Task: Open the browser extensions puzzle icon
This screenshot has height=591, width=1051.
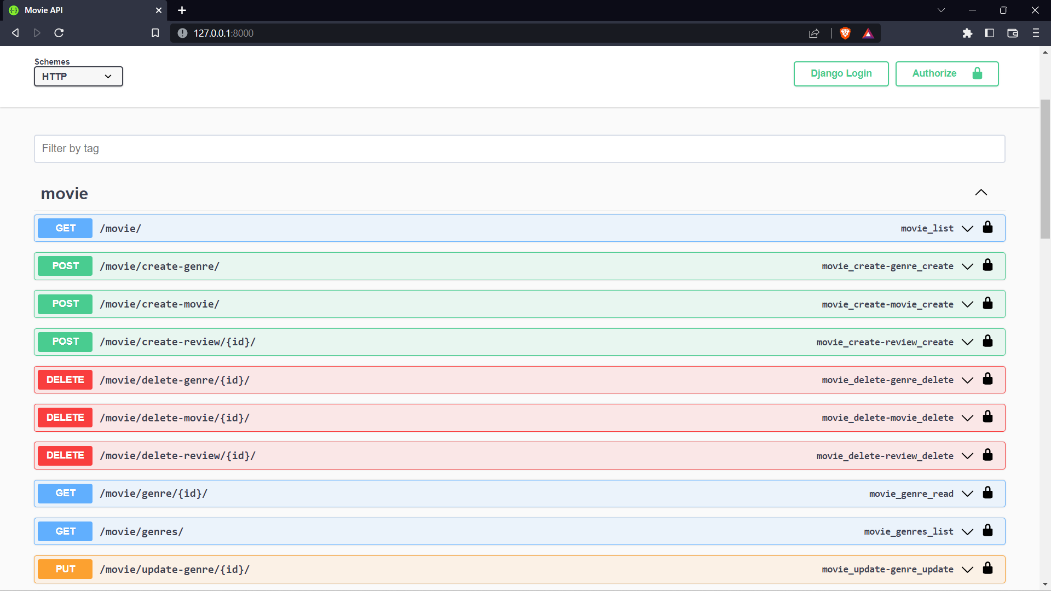Action: click(967, 33)
